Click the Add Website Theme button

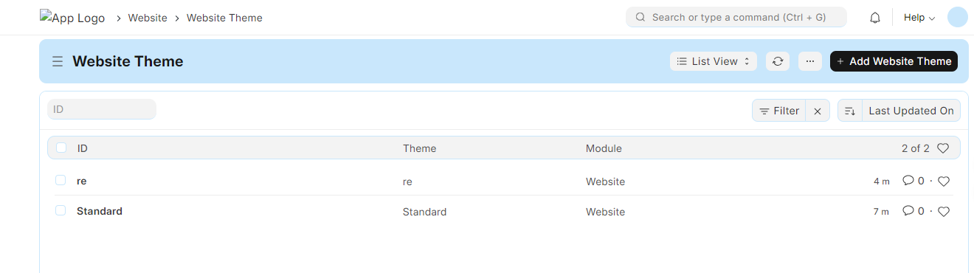coord(894,61)
